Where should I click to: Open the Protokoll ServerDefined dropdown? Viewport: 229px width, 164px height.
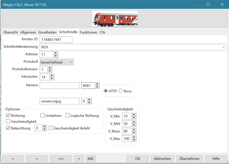tap(71, 62)
